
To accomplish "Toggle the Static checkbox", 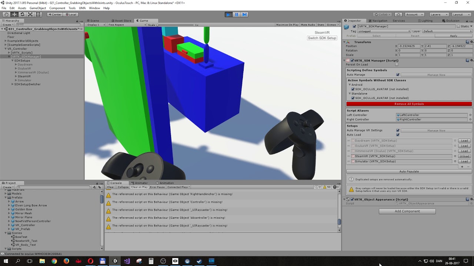I will (x=458, y=27).
